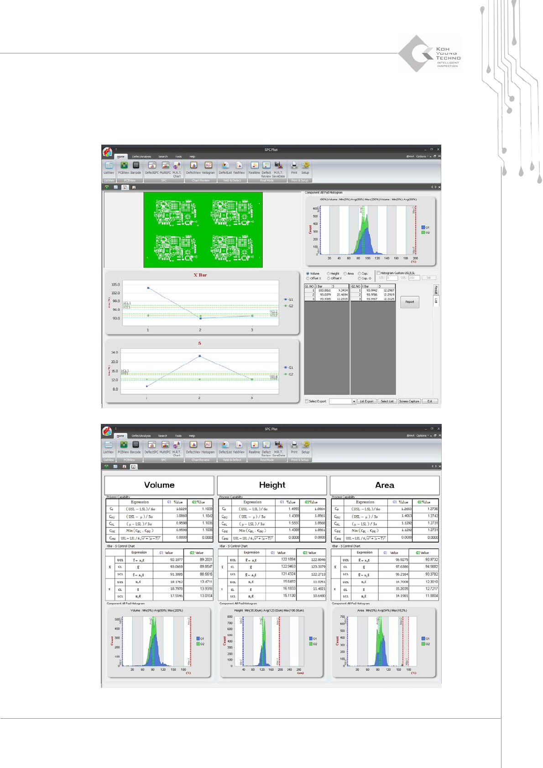
Task: Click the List Export button
Action: [x=366, y=402]
